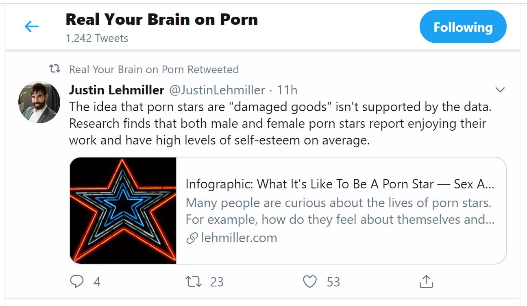Open the tweet options chevron menu
Screen dimensions: 527x306
click(501, 90)
